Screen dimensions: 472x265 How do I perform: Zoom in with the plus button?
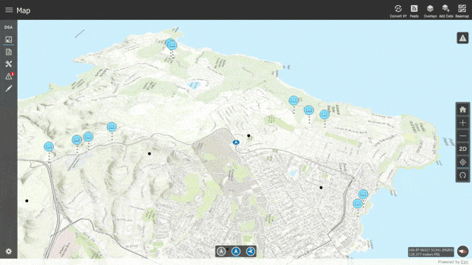[462, 123]
